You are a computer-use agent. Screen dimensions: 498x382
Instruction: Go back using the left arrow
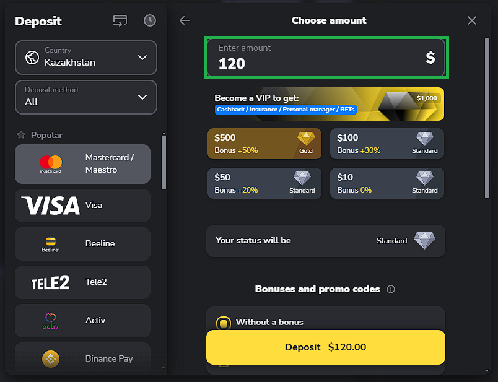click(x=185, y=20)
